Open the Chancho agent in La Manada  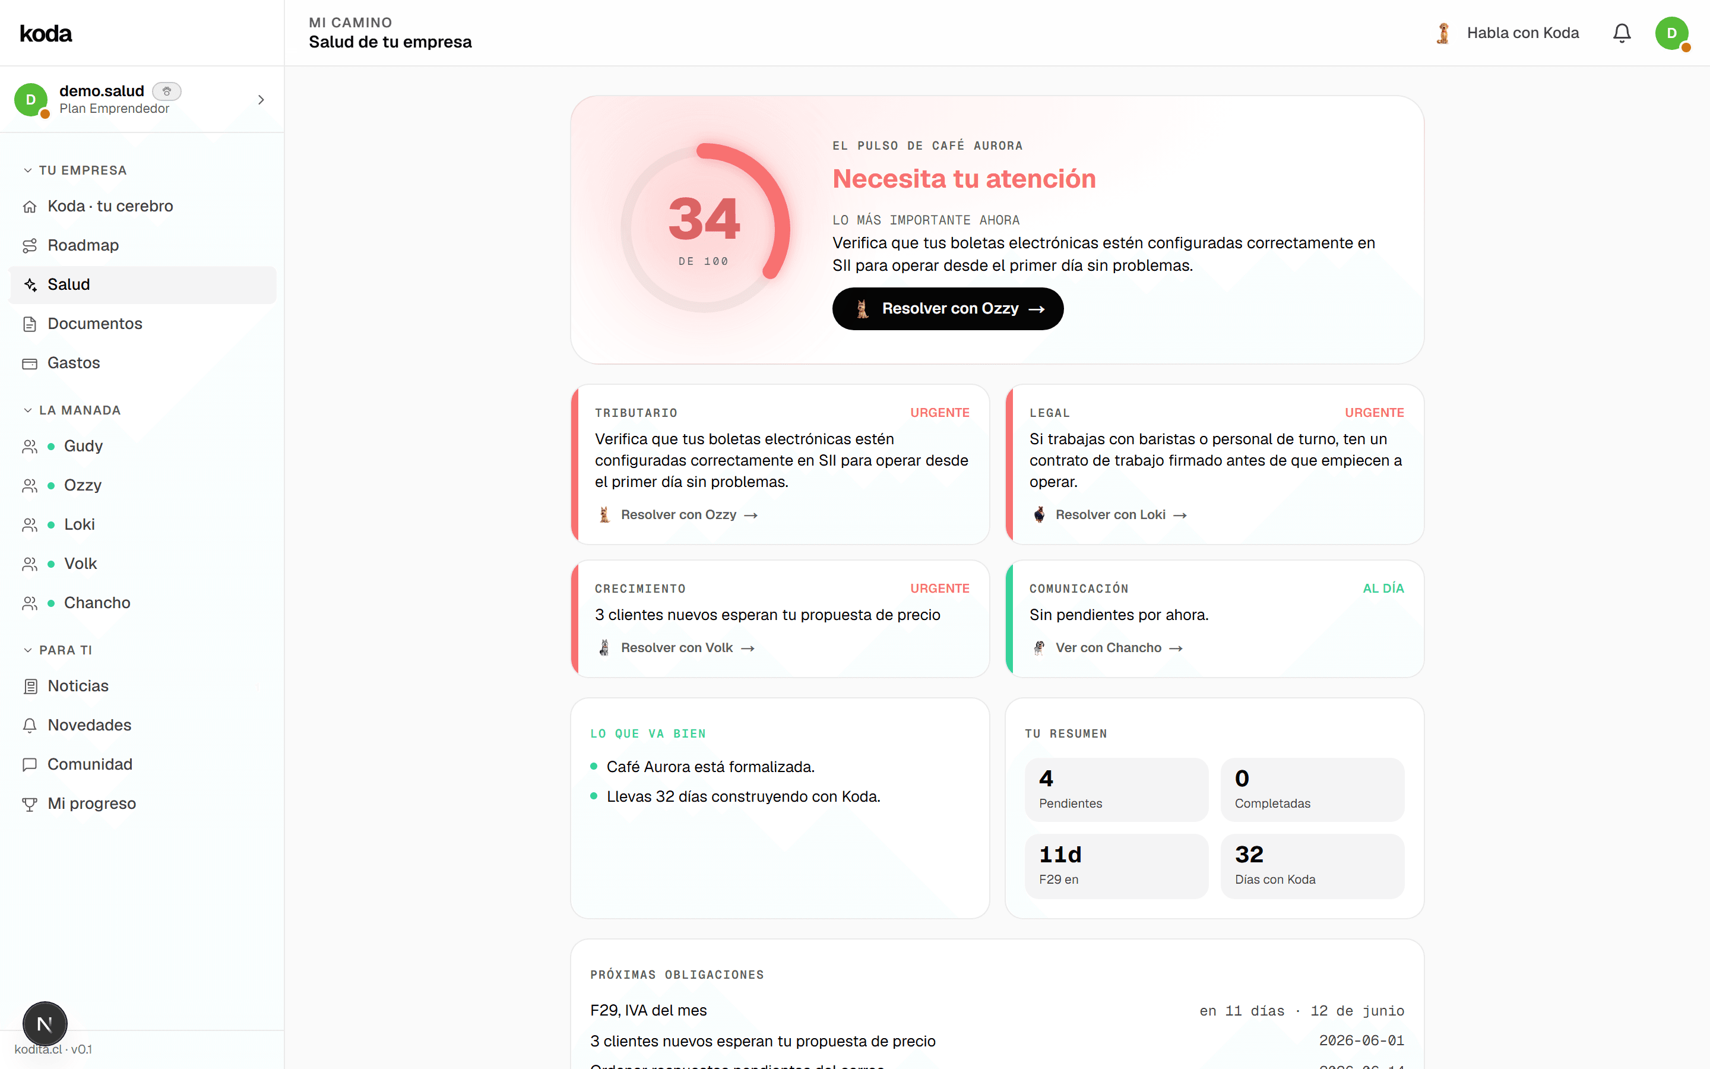click(142, 603)
